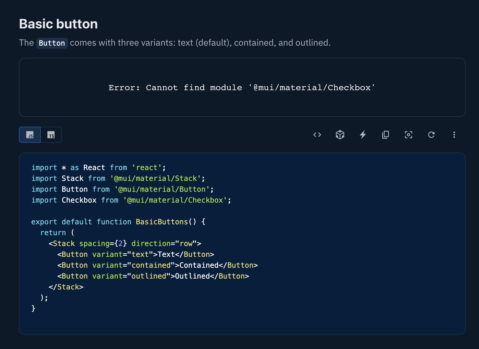This screenshot has width=479, height=349.
Task: Click the Outlined button code line
Action: tap(153, 276)
